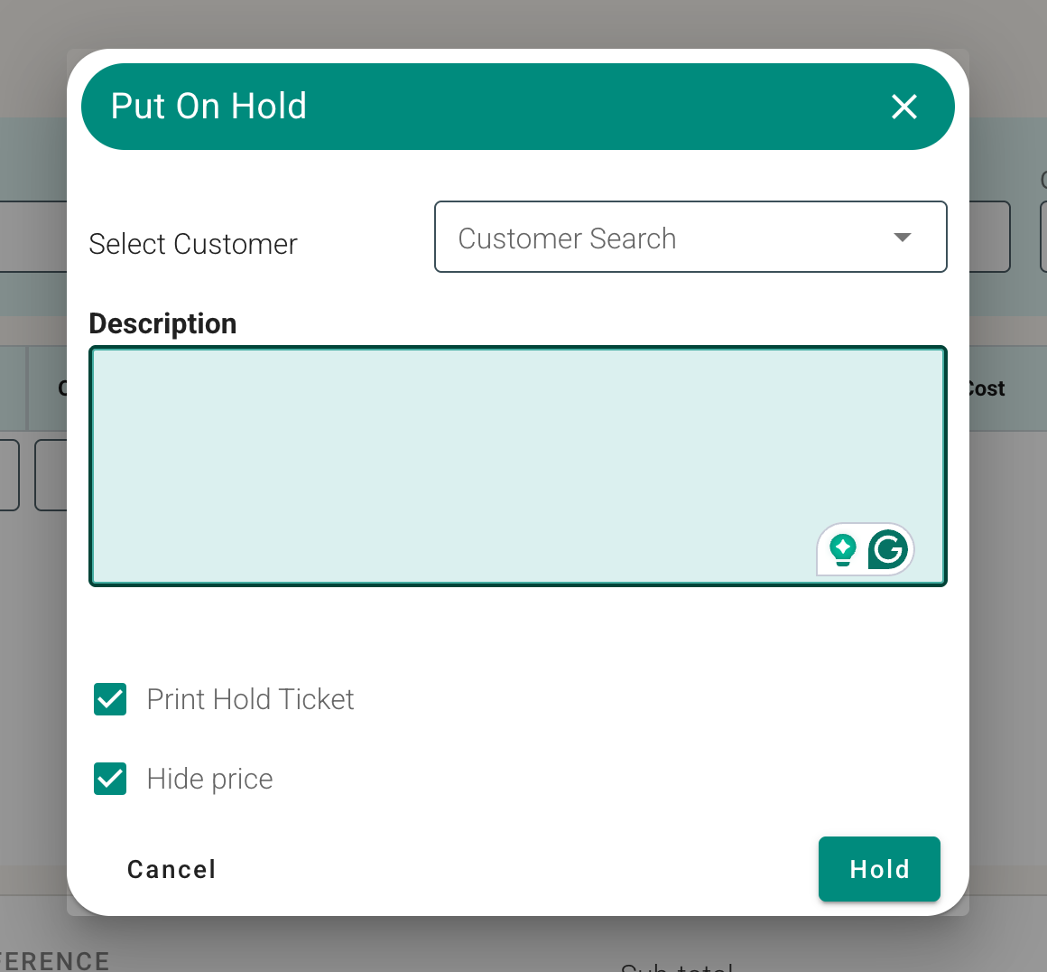Click the Grammarly G icon
The height and width of the screenshot is (972, 1047).
tap(888, 550)
